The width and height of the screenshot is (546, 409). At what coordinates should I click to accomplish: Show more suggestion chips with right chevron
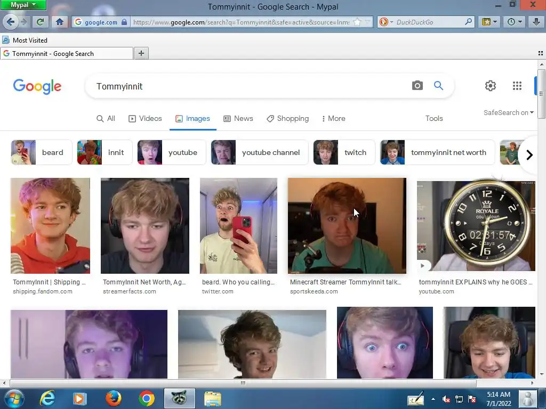pyautogui.click(x=529, y=155)
